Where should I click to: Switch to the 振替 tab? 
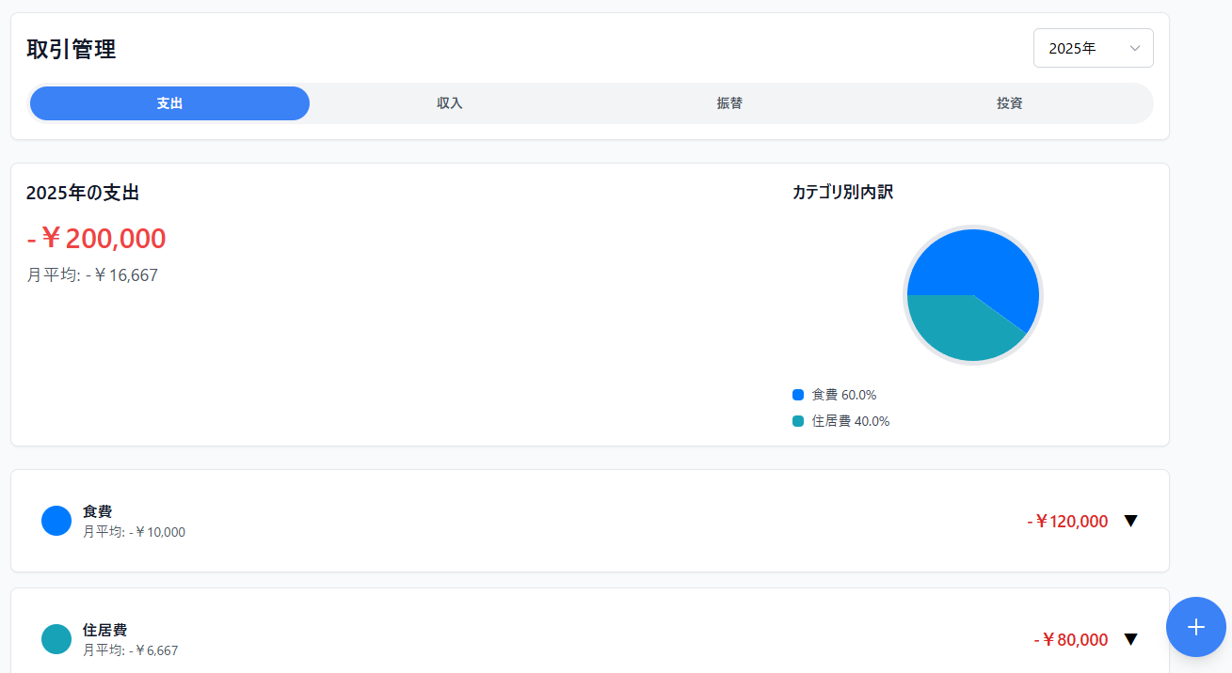pyautogui.click(x=729, y=103)
